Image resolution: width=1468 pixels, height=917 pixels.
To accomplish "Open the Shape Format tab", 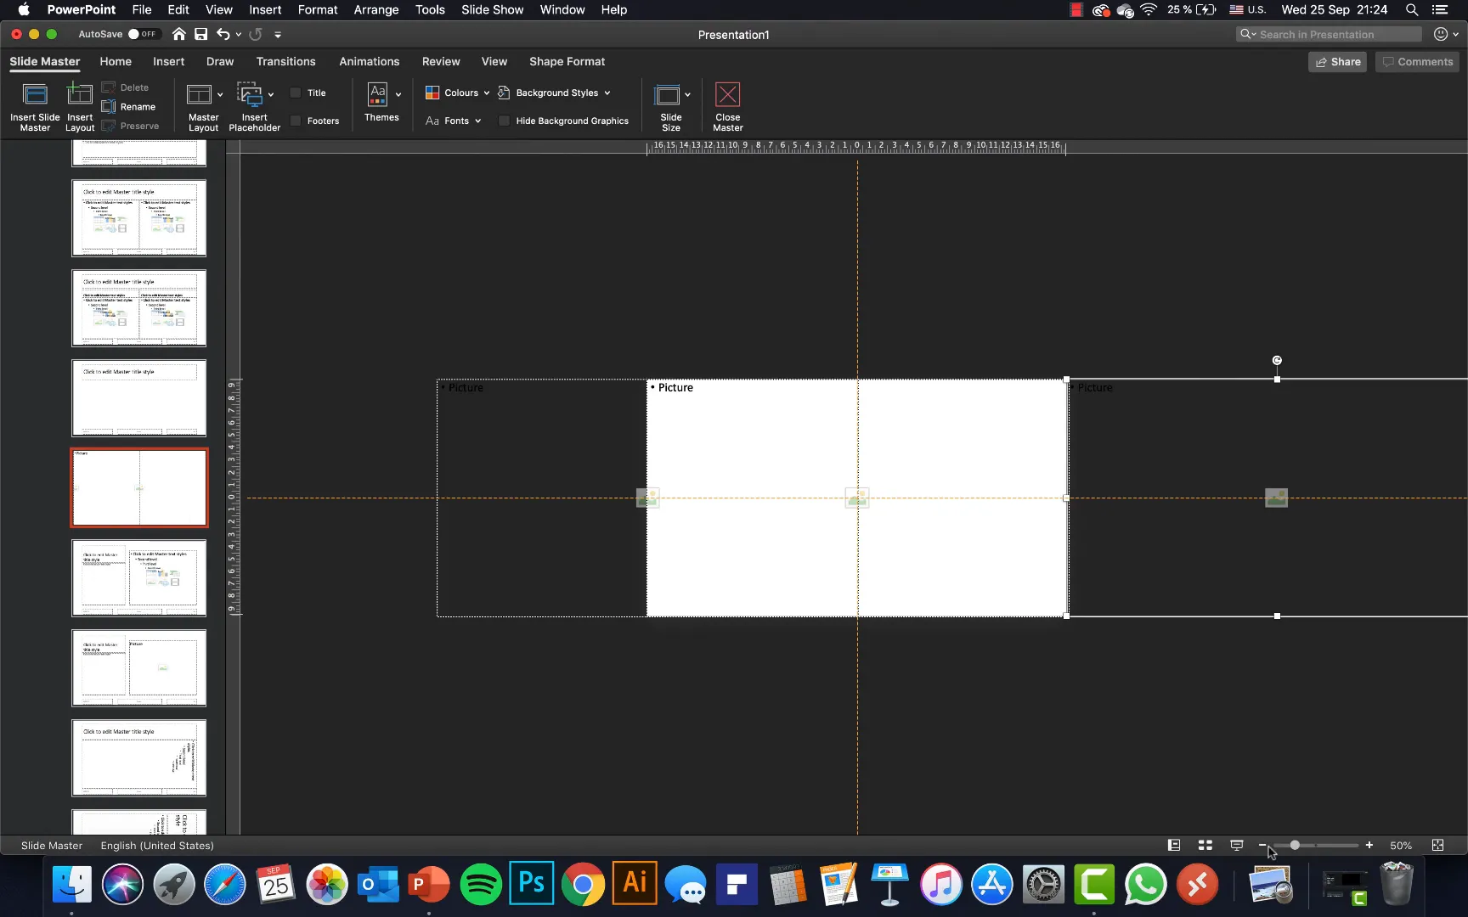I will click(x=567, y=61).
